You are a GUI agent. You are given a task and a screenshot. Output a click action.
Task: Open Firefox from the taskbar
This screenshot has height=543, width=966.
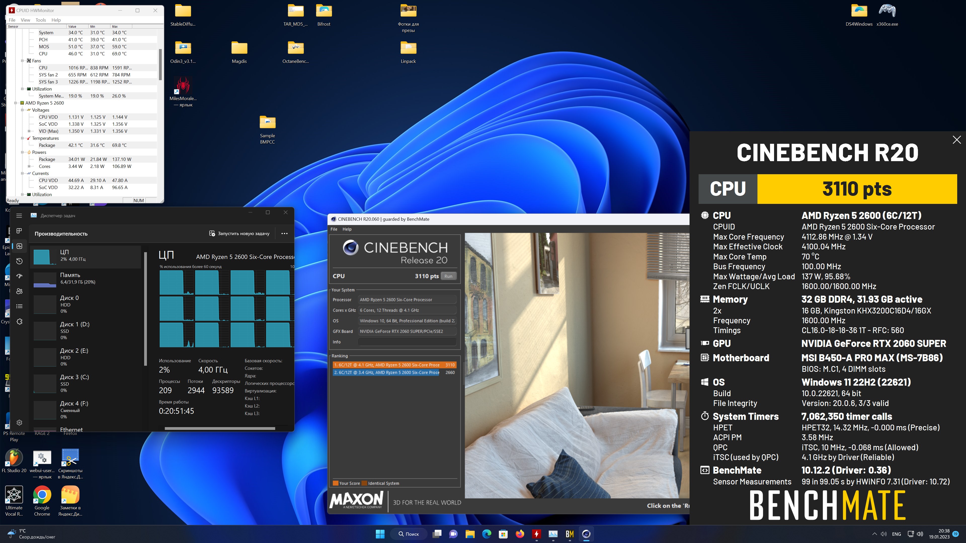pyautogui.click(x=520, y=534)
